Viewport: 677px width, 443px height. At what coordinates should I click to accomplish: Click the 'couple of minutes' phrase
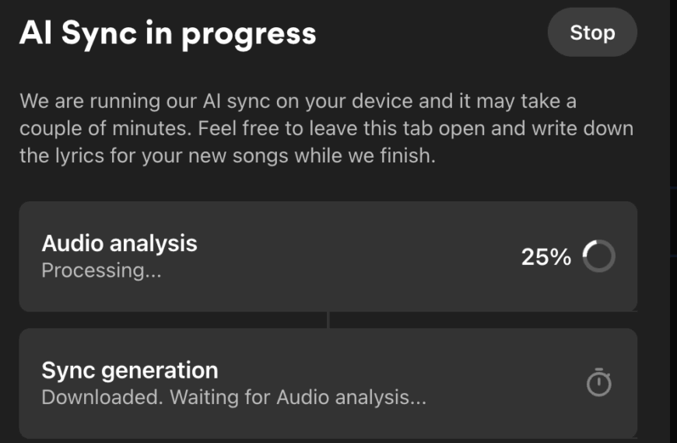pos(105,128)
